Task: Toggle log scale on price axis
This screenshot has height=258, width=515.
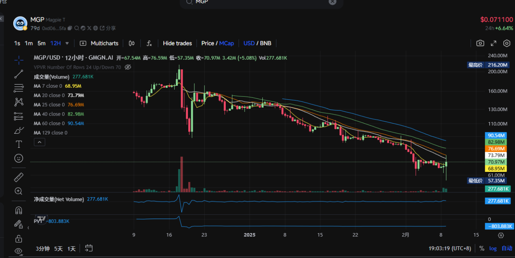Action: click(493, 248)
